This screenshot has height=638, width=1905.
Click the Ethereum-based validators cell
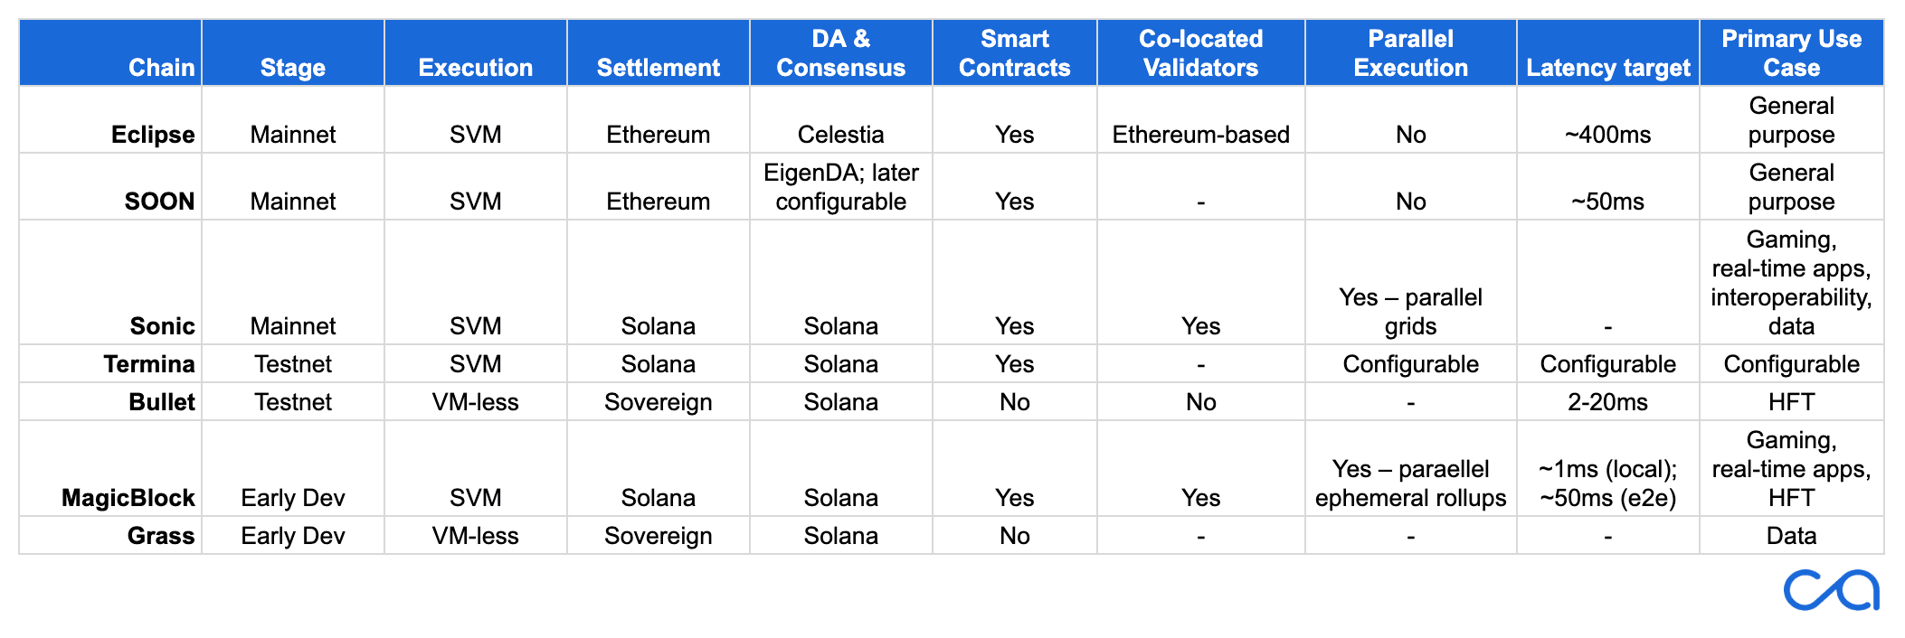(x=1200, y=119)
